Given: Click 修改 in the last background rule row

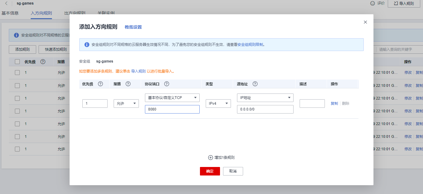Looking at the screenshot, I should coord(408,149).
